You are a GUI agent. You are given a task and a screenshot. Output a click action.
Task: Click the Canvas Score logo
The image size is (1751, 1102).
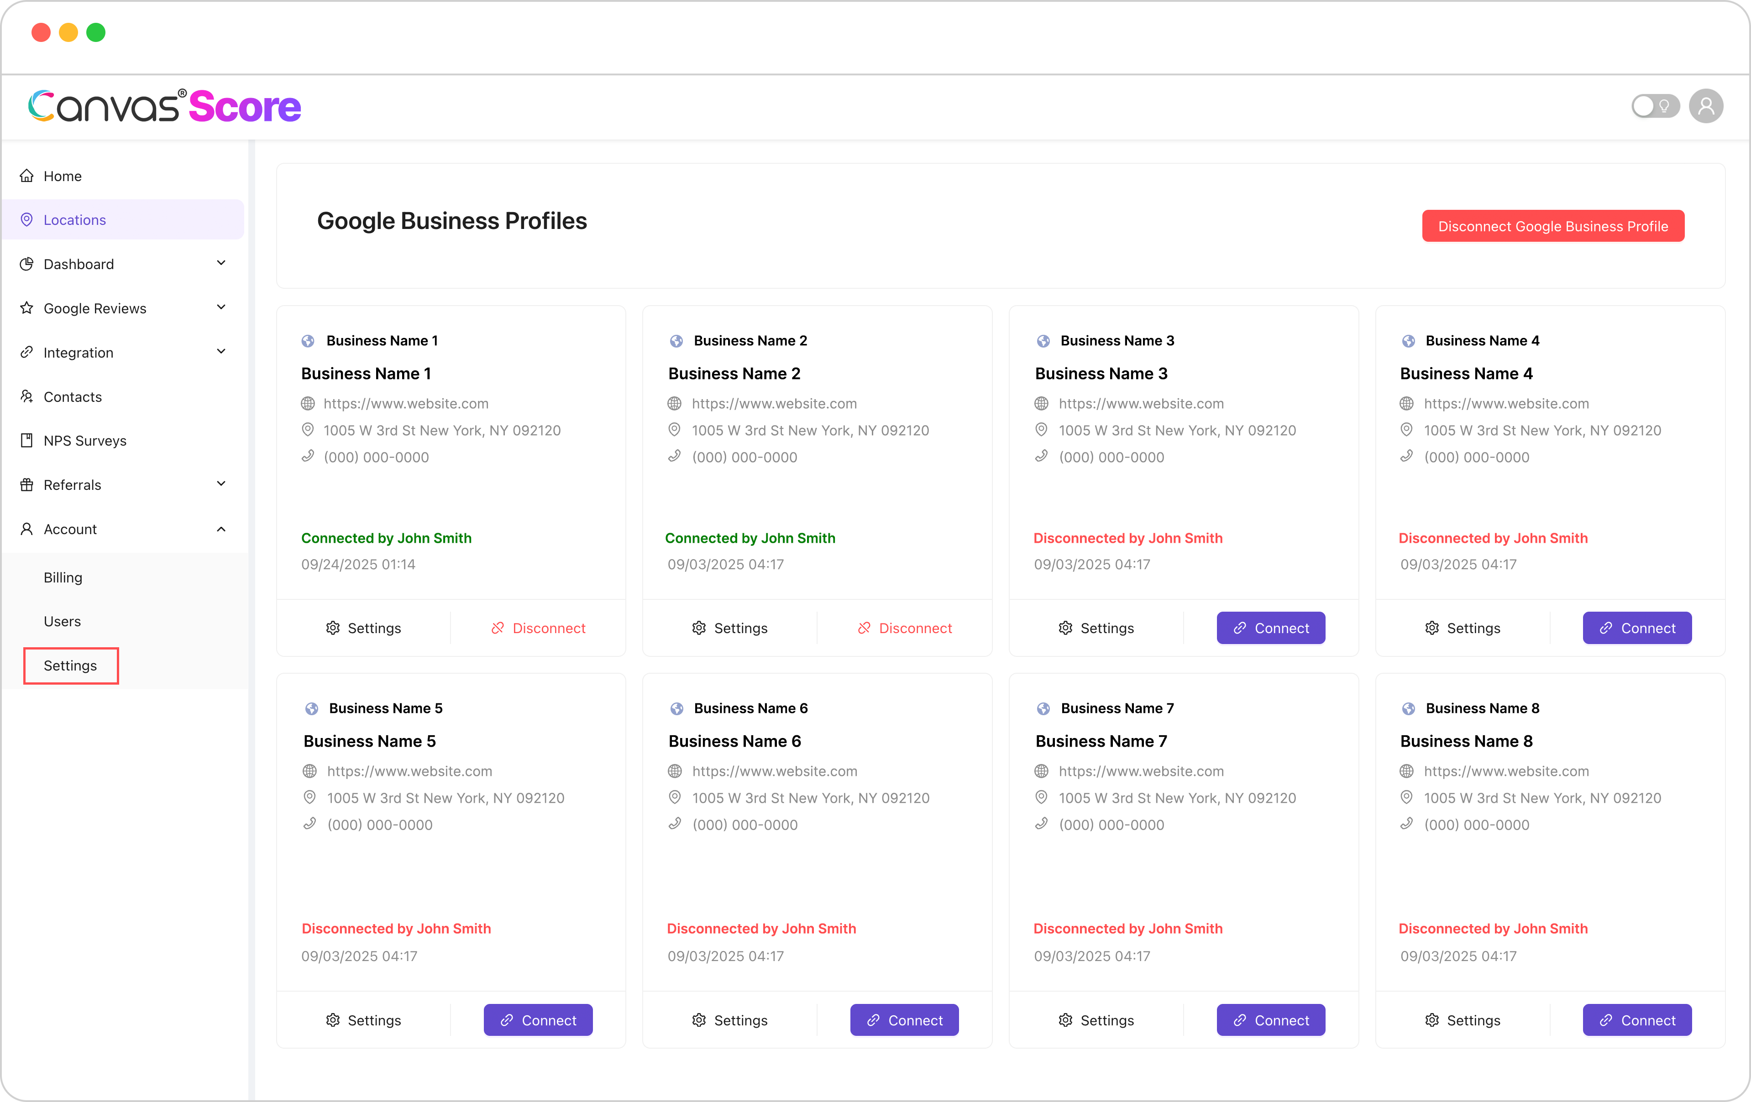(164, 106)
